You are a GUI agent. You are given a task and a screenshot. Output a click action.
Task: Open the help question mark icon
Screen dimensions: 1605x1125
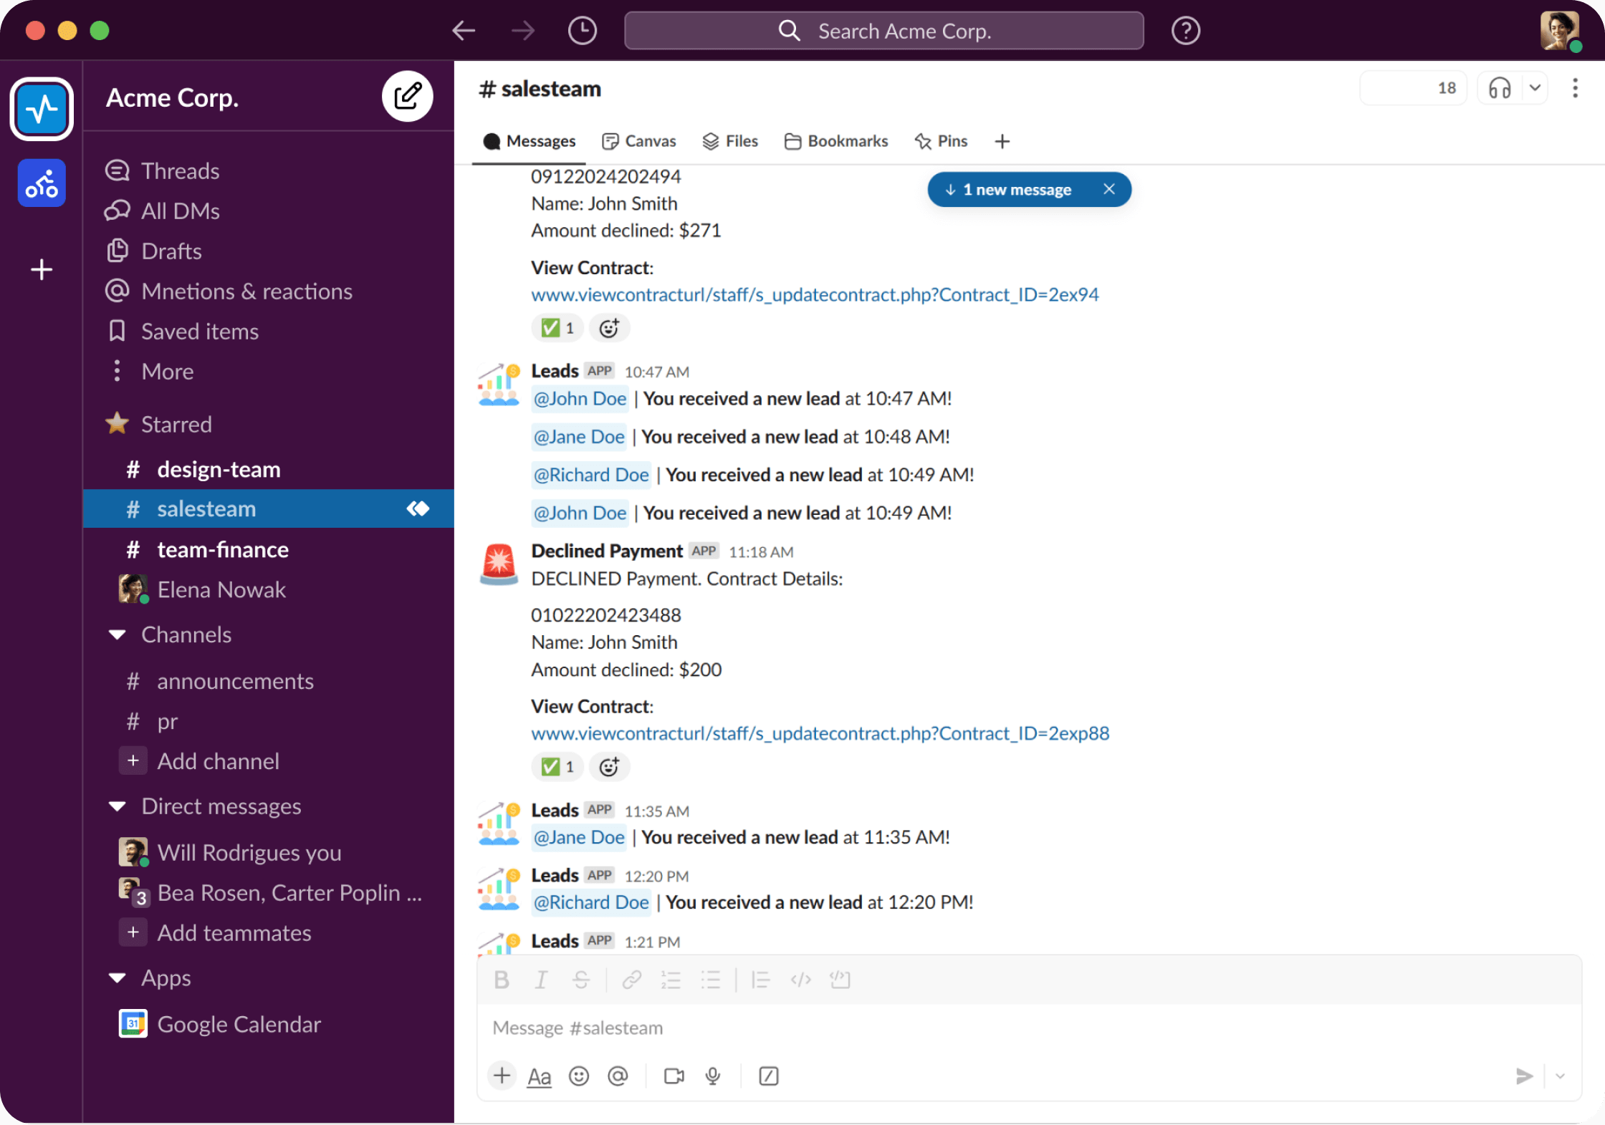tap(1186, 31)
